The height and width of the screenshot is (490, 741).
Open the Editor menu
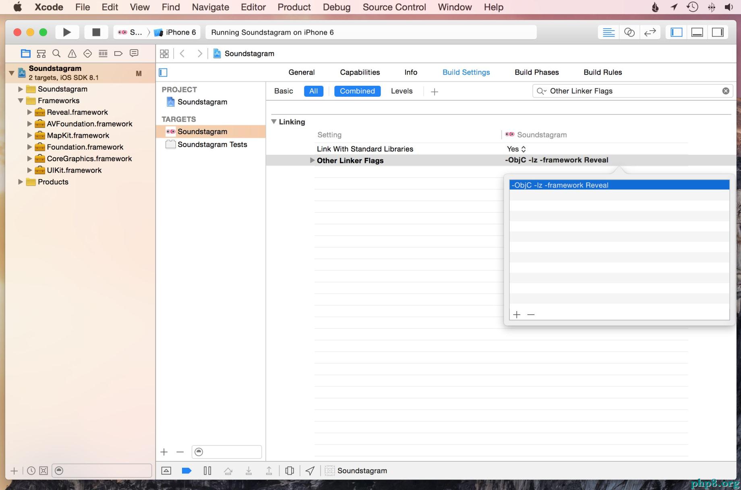tap(253, 7)
